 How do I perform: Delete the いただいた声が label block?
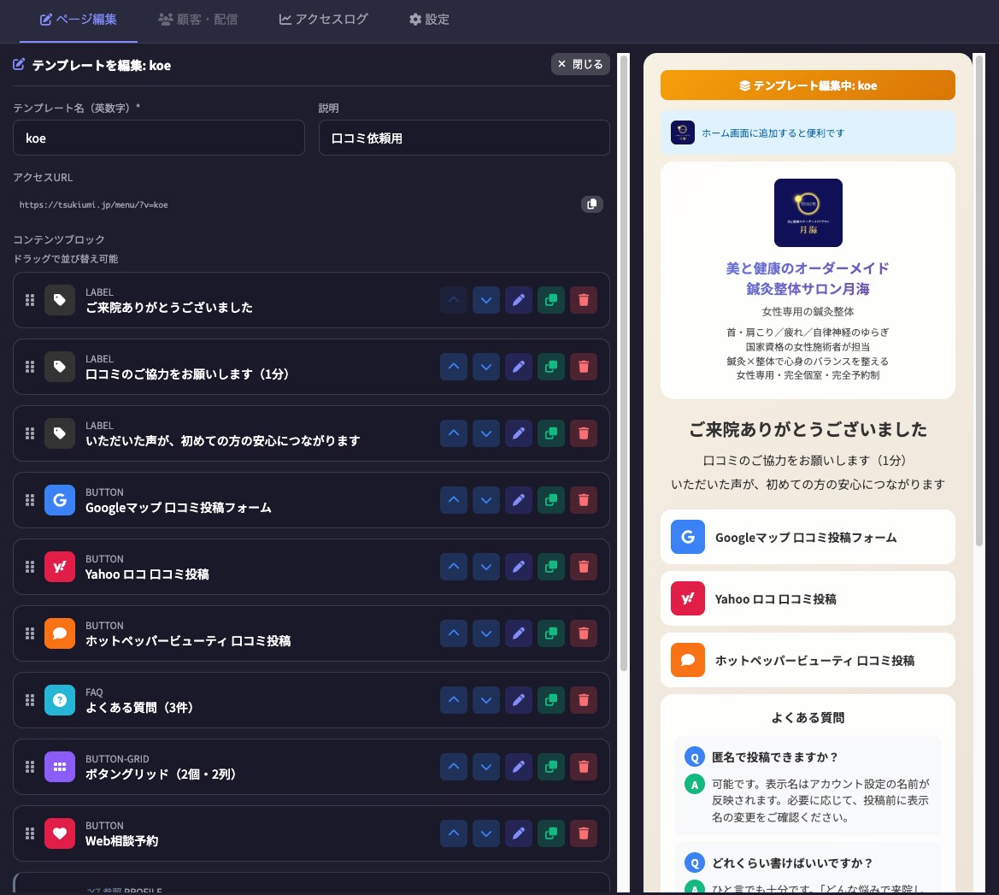click(x=584, y=433)
